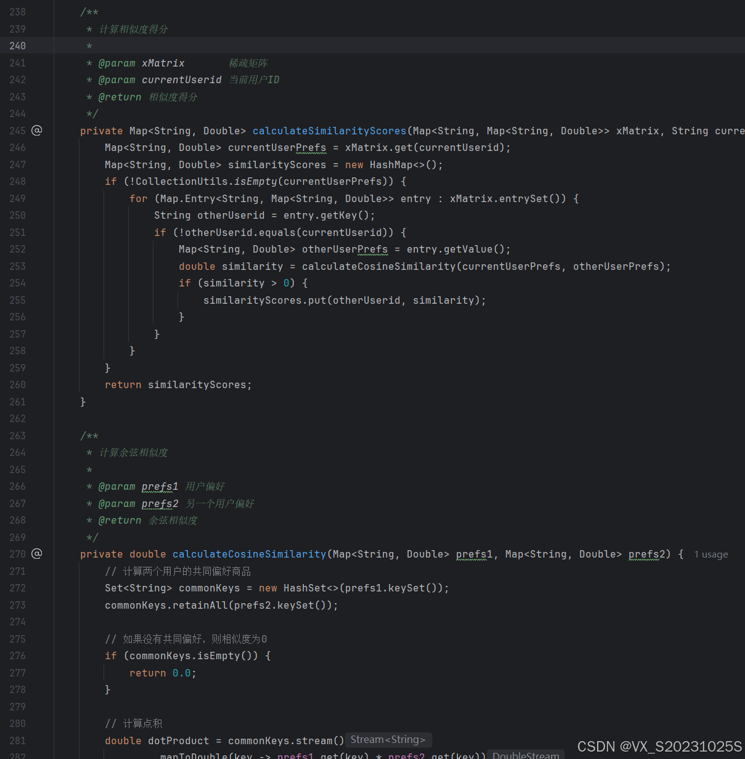Click 'CollectionUtils.isEmpty' call on line 248

pyautogui.click(x=206, y=181)
